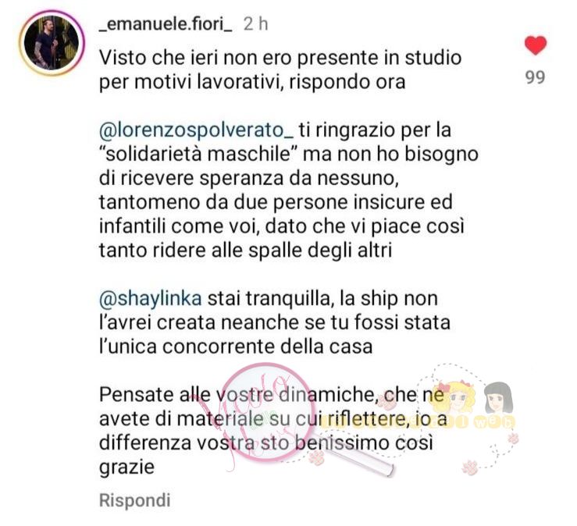View the 99 likes count
This screenshot has width=577, height=526.
coord(535,77)
